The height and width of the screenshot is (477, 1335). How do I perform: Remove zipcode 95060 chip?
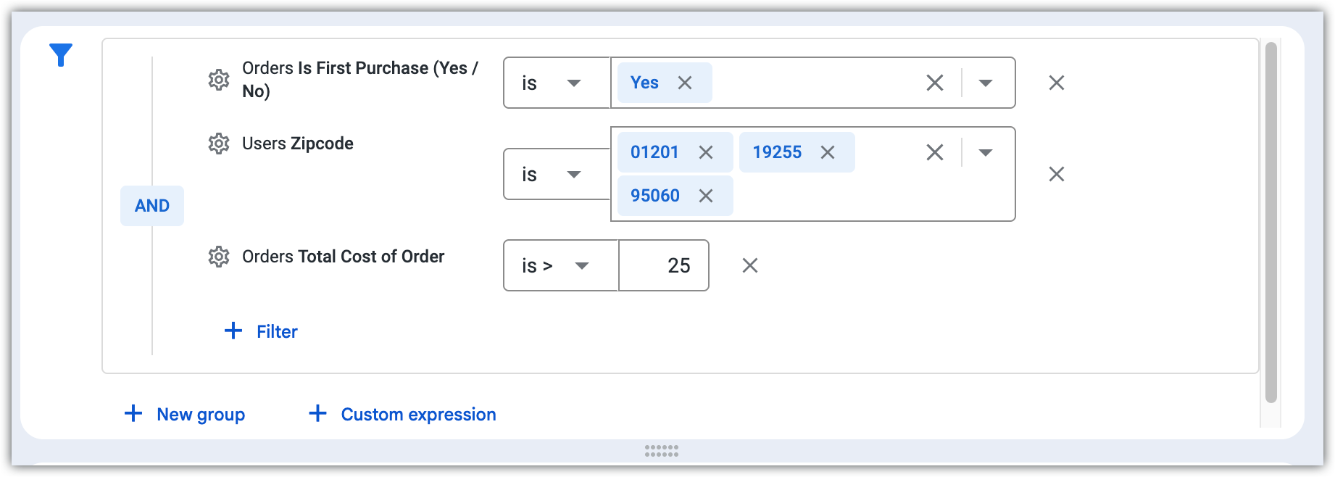[706, 196]
